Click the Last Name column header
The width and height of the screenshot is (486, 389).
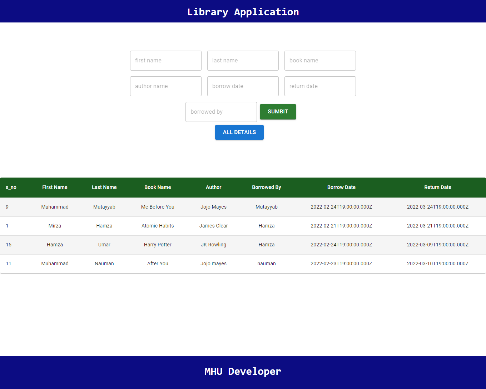point(104,187)
